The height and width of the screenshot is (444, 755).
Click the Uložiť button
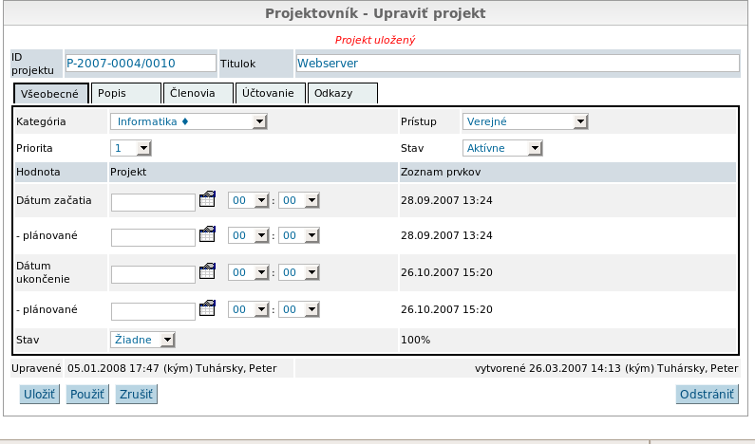click(x=38, y=395)
